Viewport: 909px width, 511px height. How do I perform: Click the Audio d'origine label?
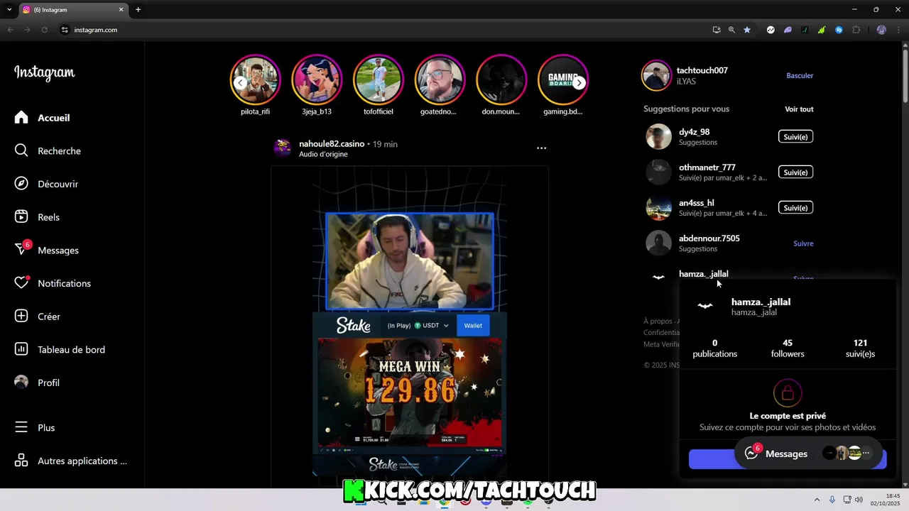click(323, 154)
